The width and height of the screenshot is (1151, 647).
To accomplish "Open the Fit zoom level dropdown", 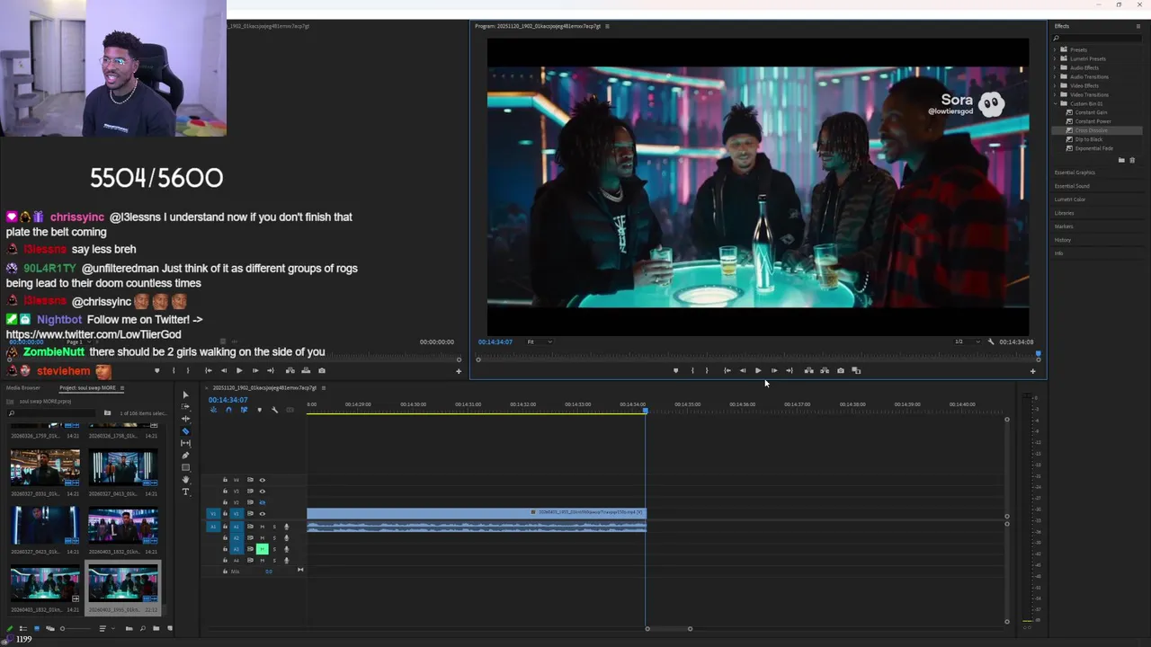I will [539, 341].
